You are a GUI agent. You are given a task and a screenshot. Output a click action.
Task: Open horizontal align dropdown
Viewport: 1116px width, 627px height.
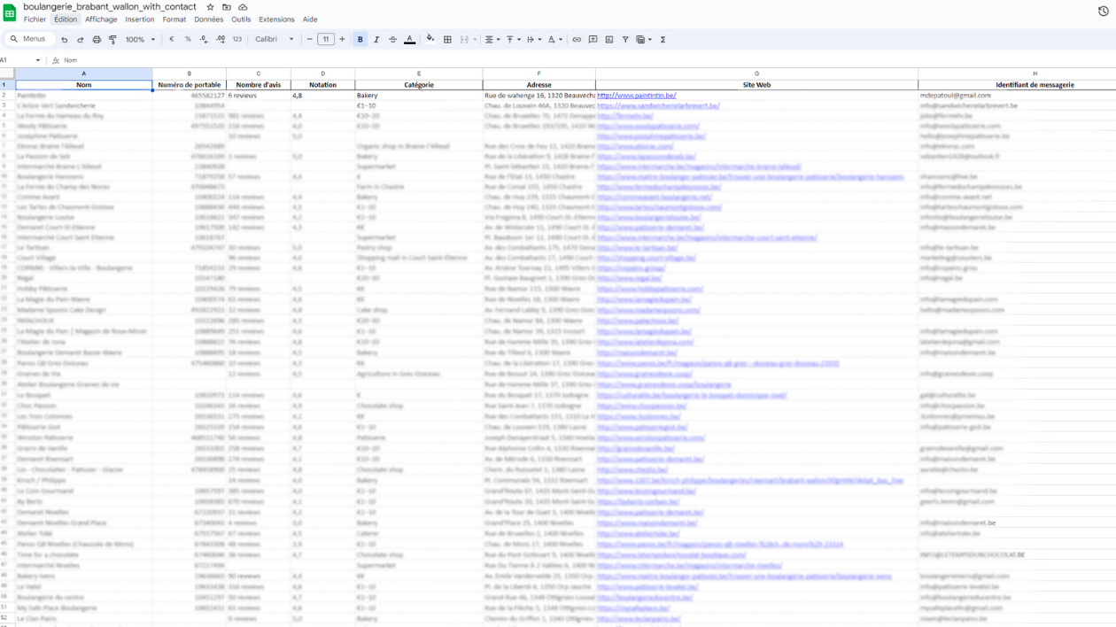(x=492, y=40)
